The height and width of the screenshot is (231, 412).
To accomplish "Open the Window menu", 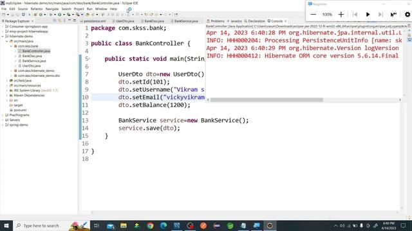I will pyautogui.click(x=101, y=9).
